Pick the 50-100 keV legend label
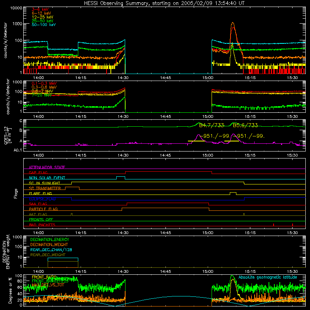This screenshot has width=310, height=310. point(44,25)
